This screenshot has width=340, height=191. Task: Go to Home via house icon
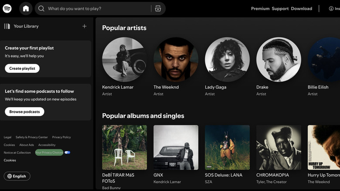26,9
